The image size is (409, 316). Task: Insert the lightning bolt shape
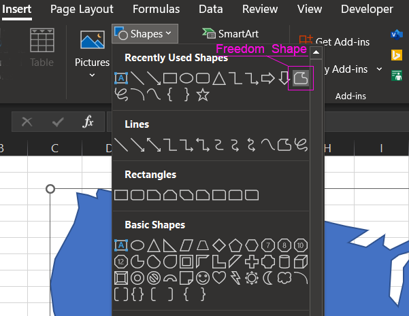pos(235,278)
